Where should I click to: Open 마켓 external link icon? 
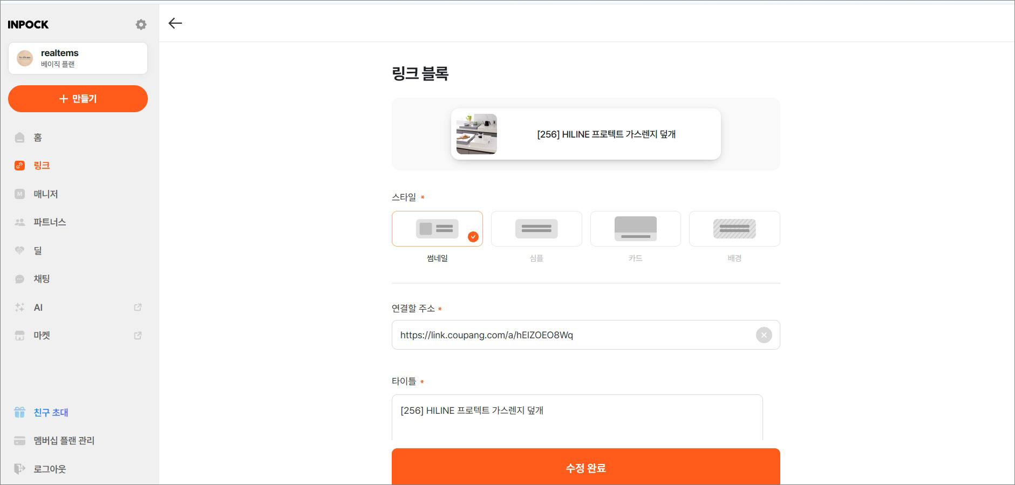[138, 336]
